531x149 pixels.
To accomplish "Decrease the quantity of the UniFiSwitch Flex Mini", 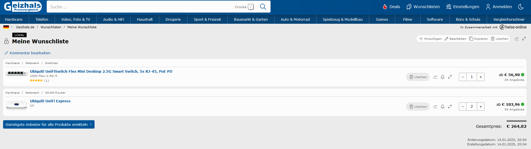I will 463,77.
